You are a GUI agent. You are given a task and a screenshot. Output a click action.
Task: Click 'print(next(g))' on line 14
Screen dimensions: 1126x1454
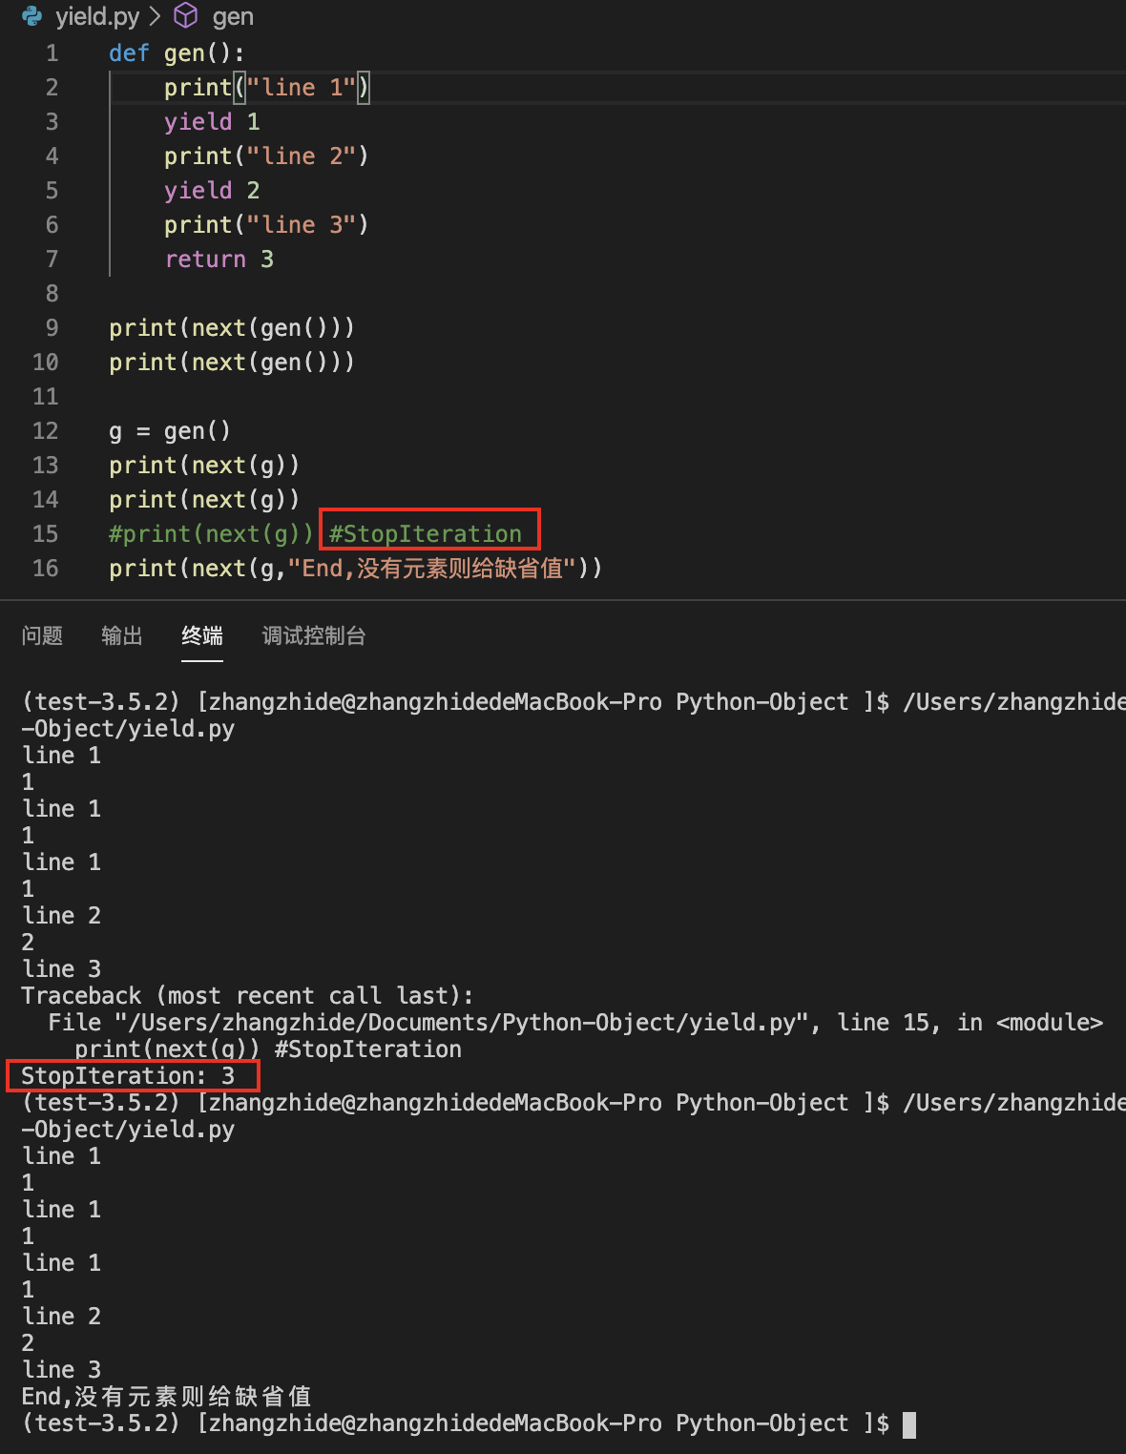point(204,500)
